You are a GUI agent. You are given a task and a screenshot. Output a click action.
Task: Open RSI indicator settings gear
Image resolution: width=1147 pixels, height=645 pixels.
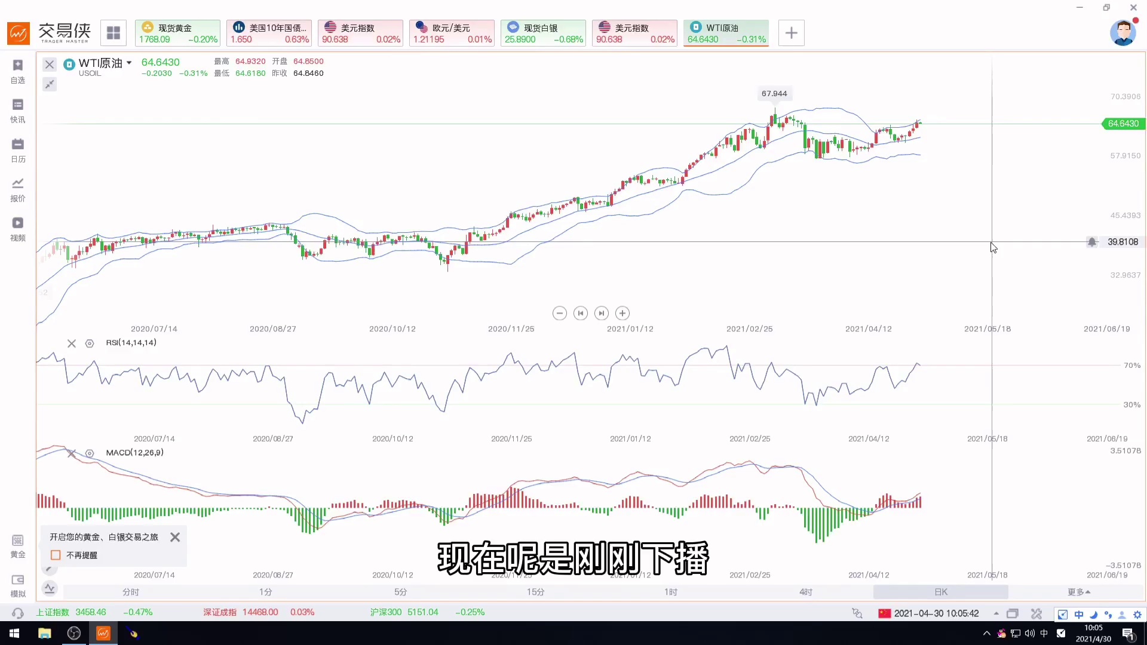pos(90,343)
